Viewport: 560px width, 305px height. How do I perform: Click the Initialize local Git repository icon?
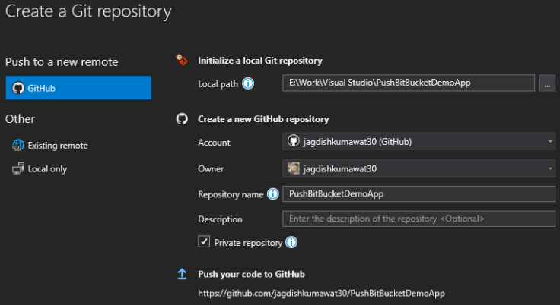tap(182, 60)
